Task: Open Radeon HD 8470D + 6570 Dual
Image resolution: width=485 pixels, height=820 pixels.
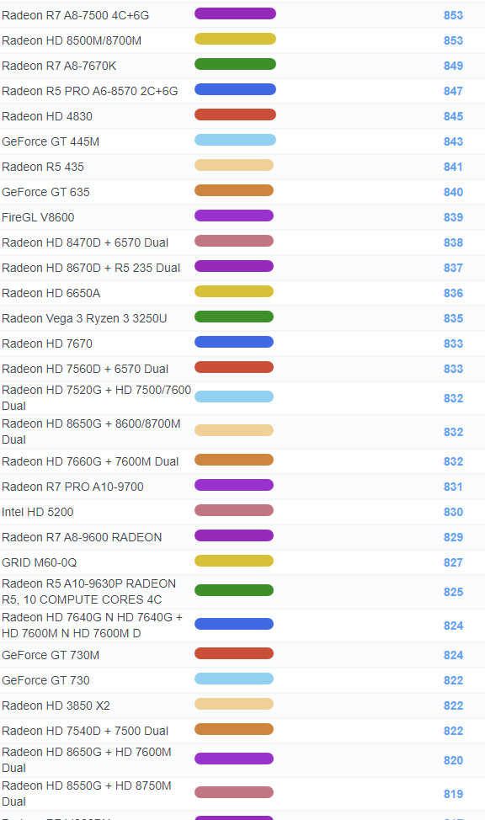Action: (x=85, y=242)
